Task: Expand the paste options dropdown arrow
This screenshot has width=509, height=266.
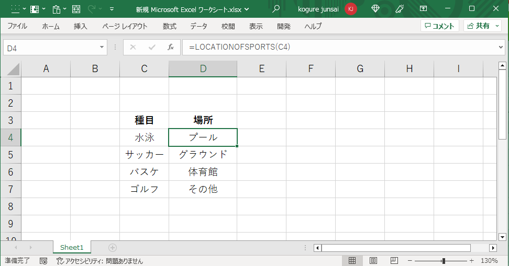Action: [x=64, y=9]
